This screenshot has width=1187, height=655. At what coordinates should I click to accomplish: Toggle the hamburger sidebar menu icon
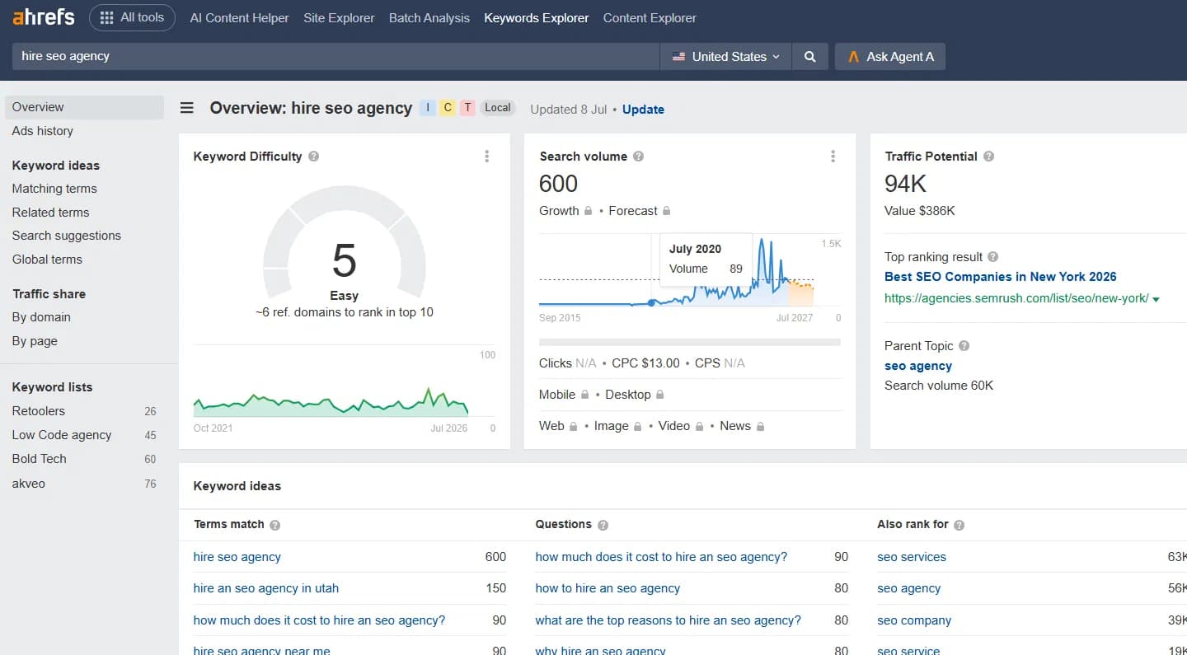tap(187, 108)
